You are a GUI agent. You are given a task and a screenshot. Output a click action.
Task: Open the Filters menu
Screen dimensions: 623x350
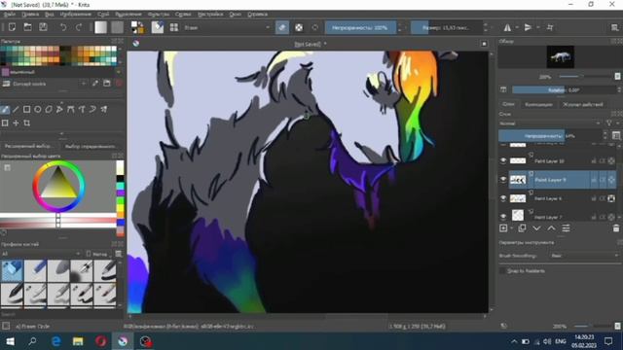158,14
